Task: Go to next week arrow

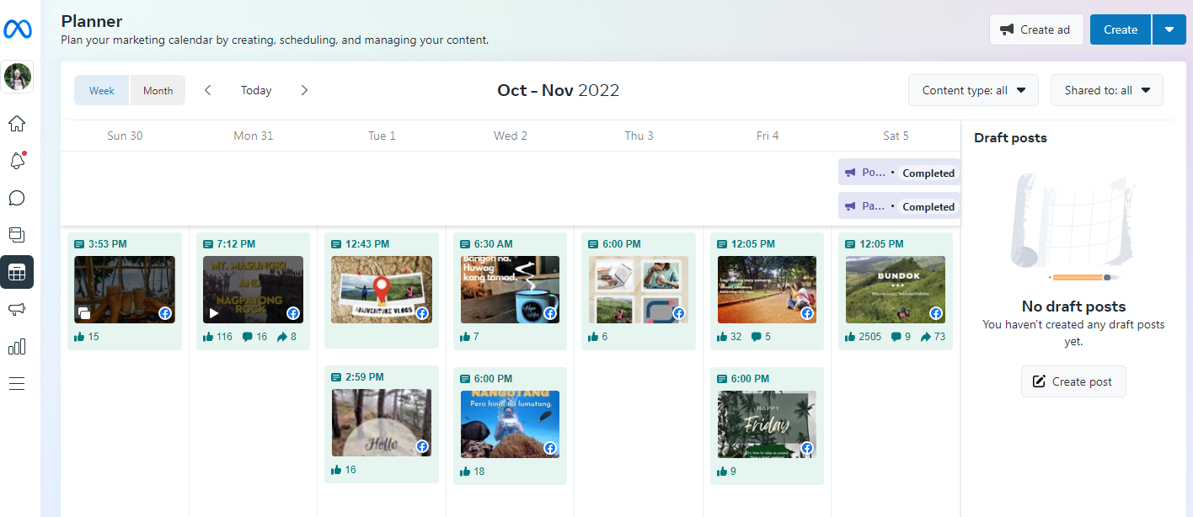Action: point(304,90)
